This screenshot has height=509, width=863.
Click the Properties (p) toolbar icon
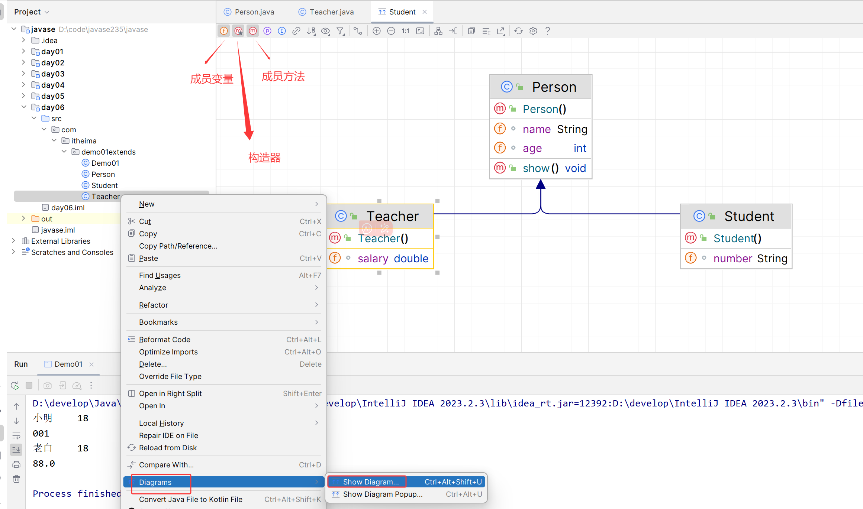click(x=267, y=31)
